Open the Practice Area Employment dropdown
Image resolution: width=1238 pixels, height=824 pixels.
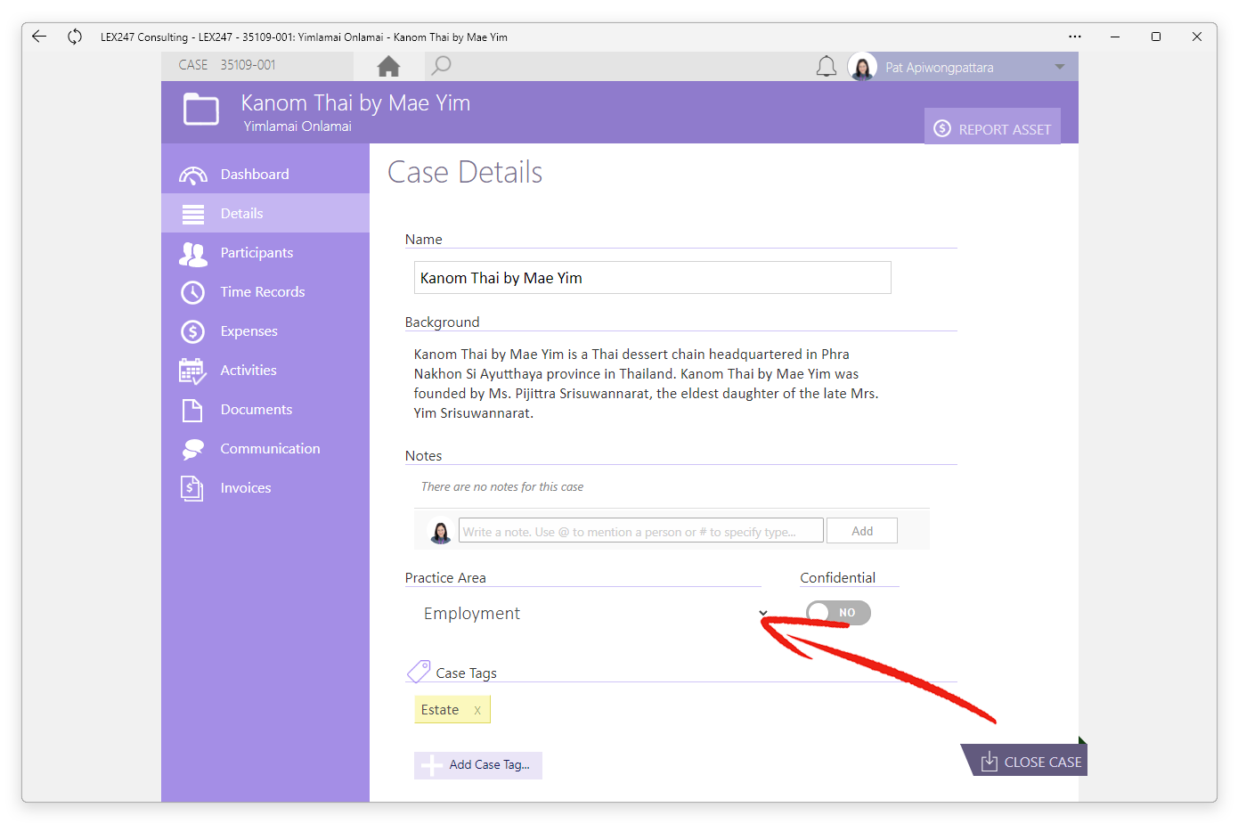[x=591, y=613]
